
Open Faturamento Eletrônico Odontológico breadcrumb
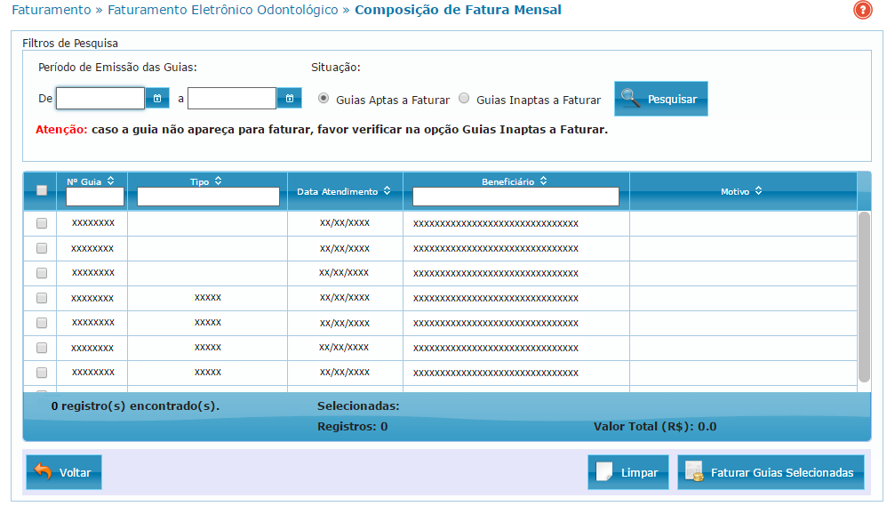pos(222,11)
